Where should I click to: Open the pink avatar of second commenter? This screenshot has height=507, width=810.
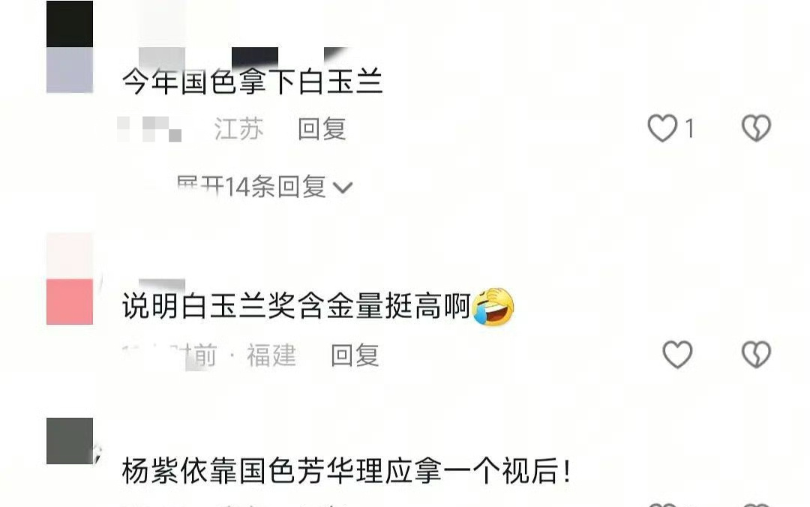tap(70, 279)
